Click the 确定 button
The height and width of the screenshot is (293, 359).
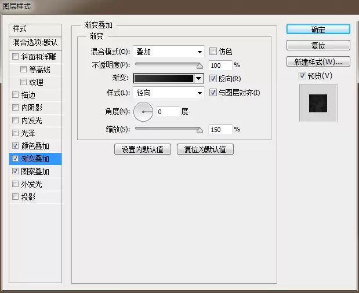(318, 30)
